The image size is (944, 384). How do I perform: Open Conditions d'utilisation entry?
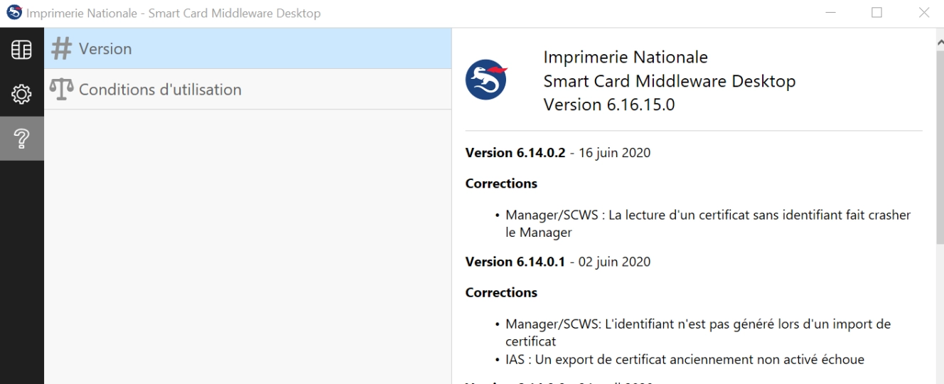pyautogui.click(x=248, y=89)
